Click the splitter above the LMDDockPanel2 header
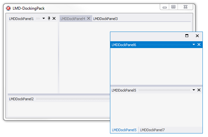 pyautogui.click(x=59, y=94)
